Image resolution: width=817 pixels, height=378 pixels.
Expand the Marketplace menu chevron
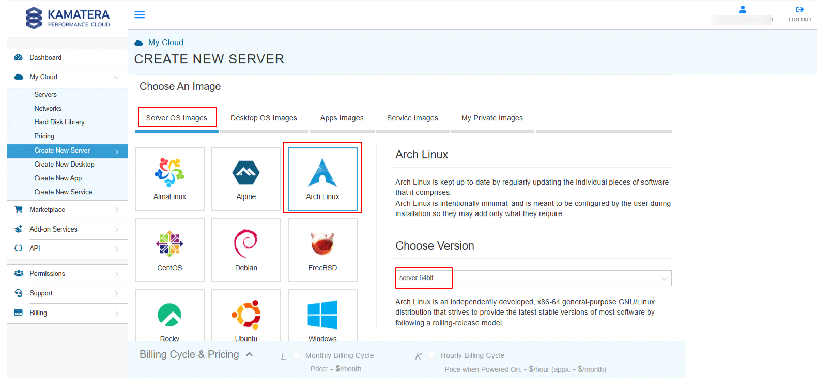[117, 210]
